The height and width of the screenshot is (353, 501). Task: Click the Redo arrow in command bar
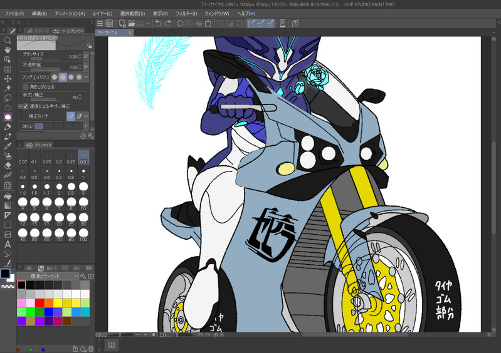pos(167,23)
